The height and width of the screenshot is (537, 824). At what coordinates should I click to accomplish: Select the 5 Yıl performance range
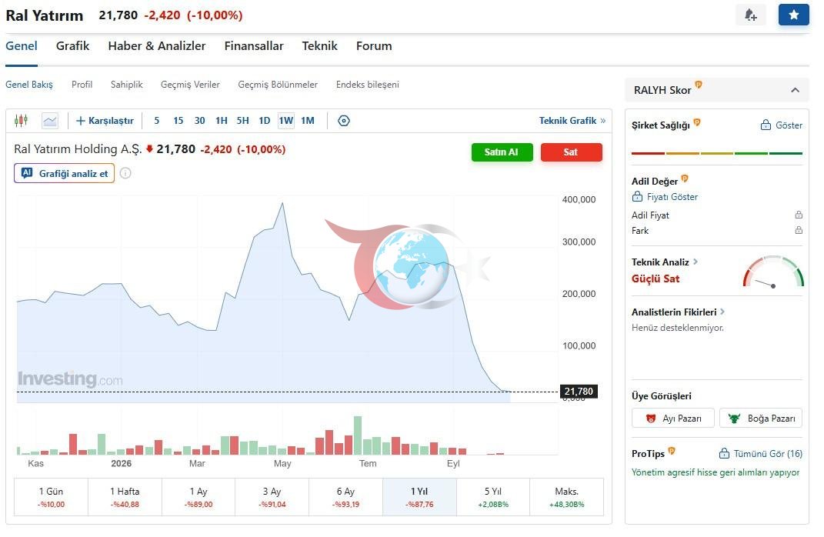(493, 497)
